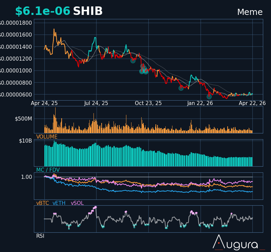Click the Jul 24, 25 date label
This screenshot has width=271, height=252.
pos(96,103)
